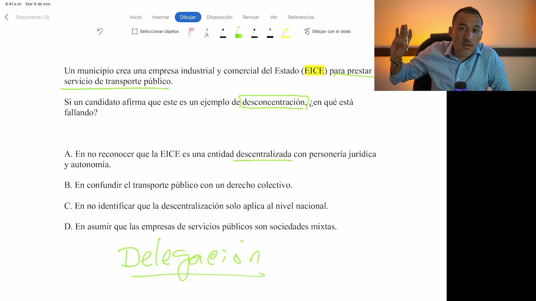This screenshot has width=536, height=301.
Task: Pick the black pen left of the green pen
Action: pyautogui.click(x=223, y=33)
